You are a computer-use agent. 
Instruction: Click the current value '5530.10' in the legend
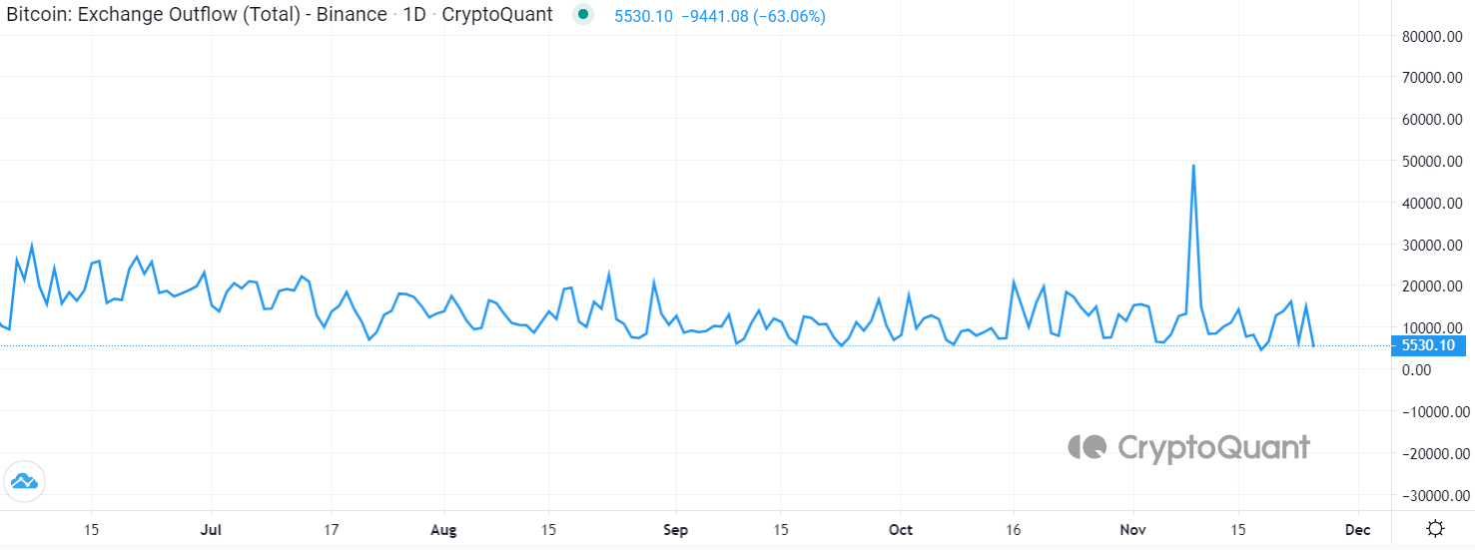(644, 17)
